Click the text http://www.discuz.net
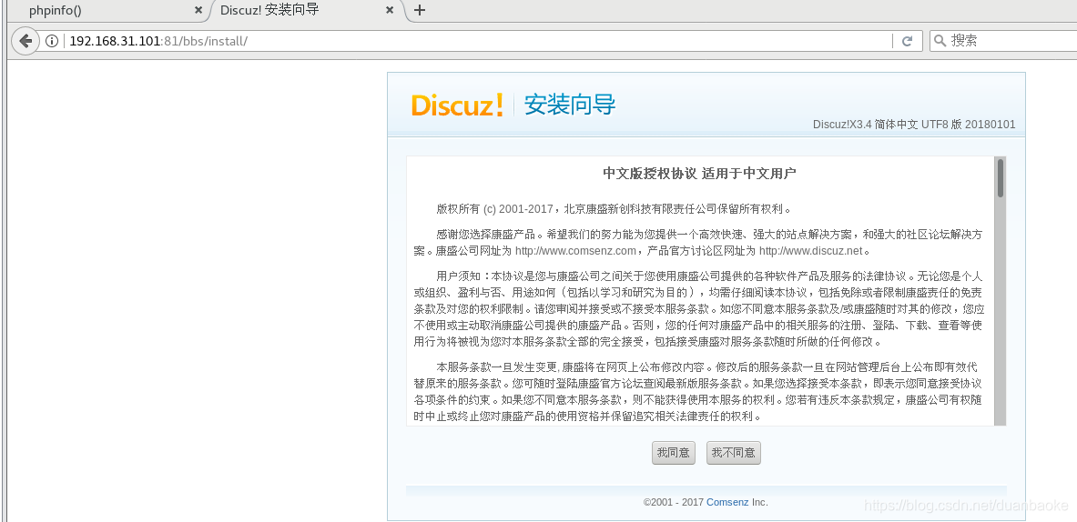This screenshot has width=1077, height=522. click(x=810, y=251)
